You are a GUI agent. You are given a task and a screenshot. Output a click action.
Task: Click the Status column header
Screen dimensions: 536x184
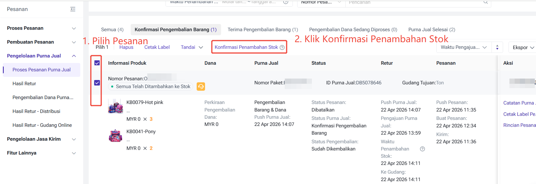pos(319,63)
